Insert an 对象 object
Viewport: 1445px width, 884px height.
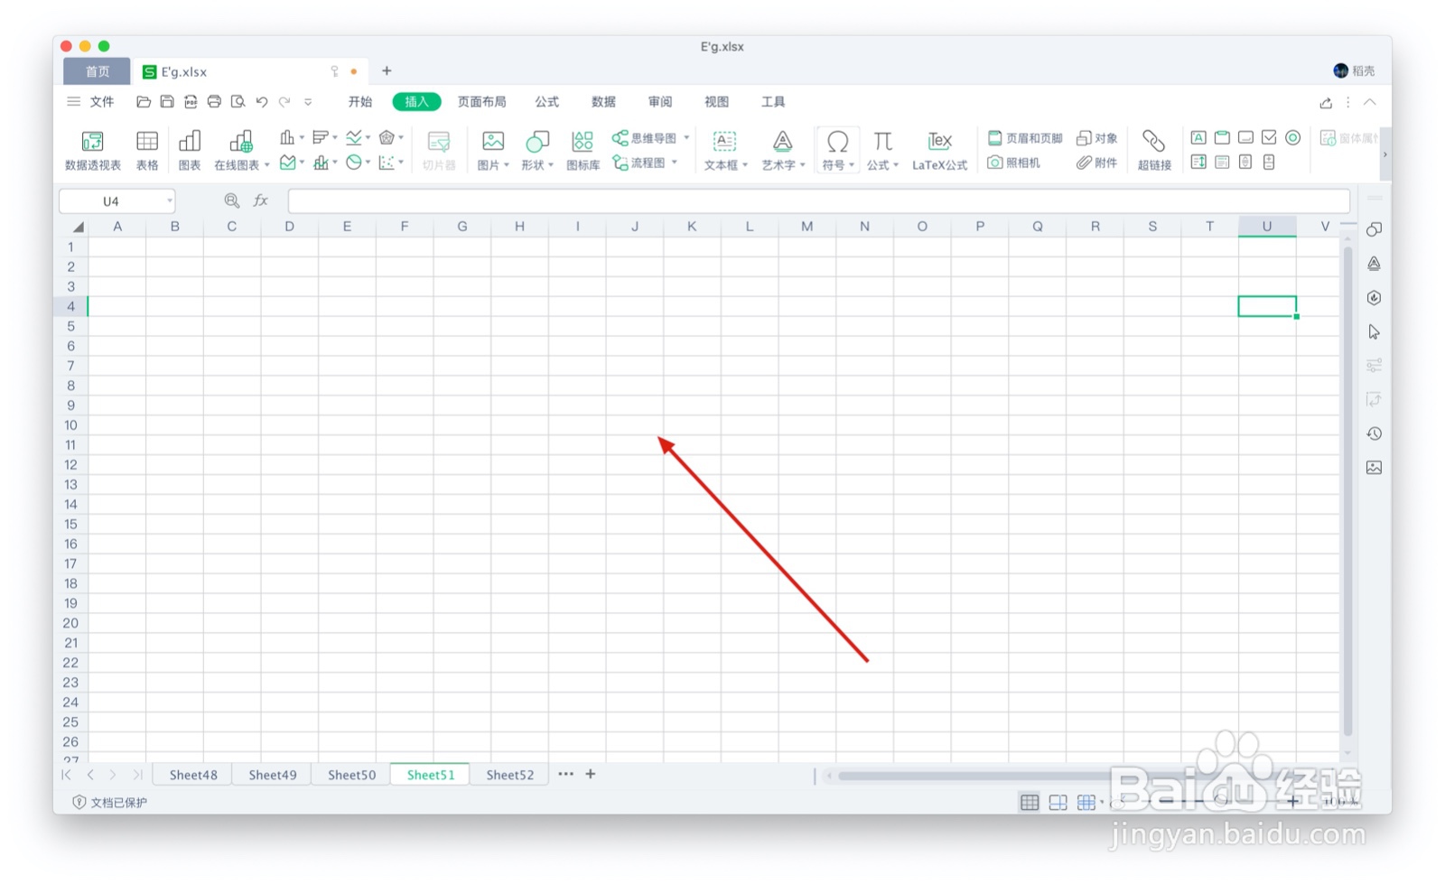(1097, 138)
